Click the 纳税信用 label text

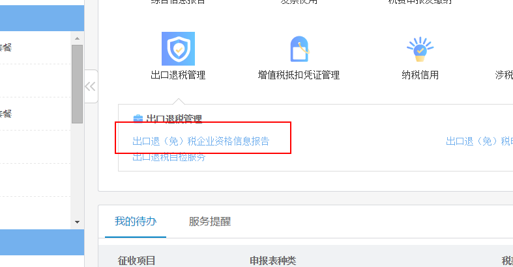click(420, 75)
